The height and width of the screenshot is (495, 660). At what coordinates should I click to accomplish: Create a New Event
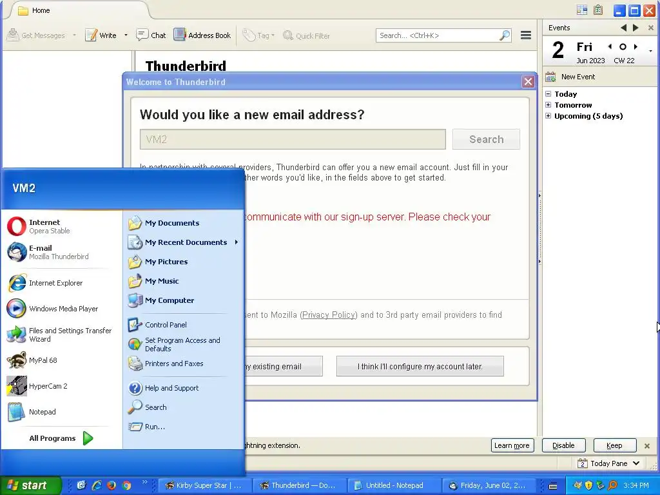[570, 77]
